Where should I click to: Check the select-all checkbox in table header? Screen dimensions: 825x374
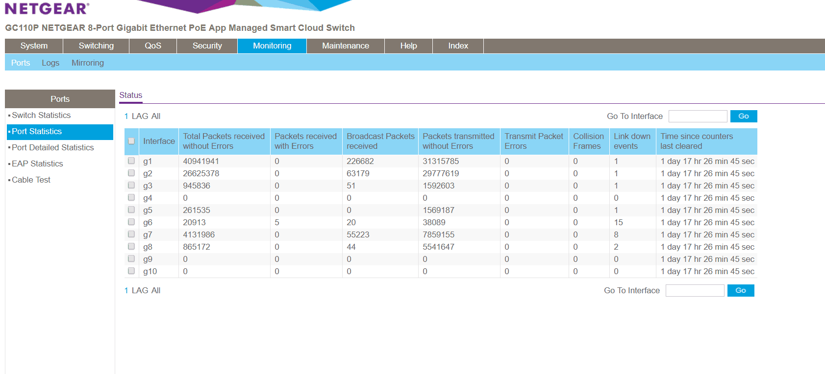(131, 141)
